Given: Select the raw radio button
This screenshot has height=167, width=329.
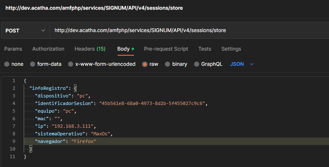Looking at the screenshot, I should point(145,64).
